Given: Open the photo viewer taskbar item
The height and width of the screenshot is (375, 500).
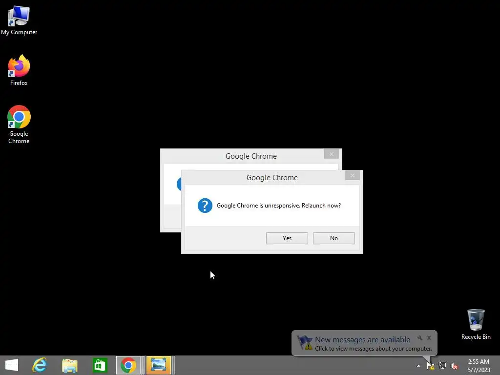Looking at the screenshot, I should (x=159, y=365).
